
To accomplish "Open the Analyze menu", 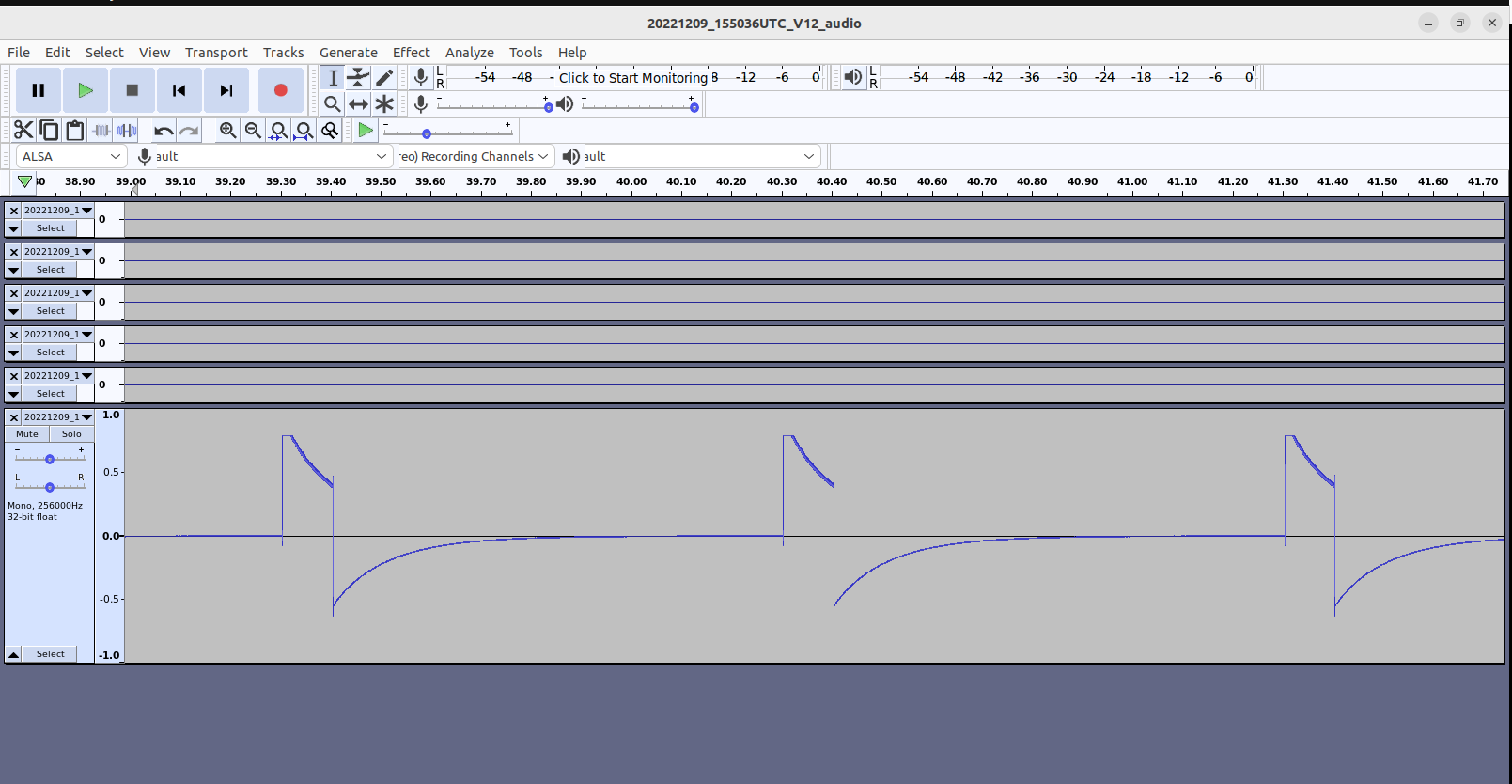I will 469,53.
